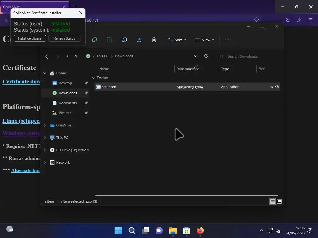The image size is (318, 238).
Task: Expand the Network tree node
Action: (x=45, y=162)
